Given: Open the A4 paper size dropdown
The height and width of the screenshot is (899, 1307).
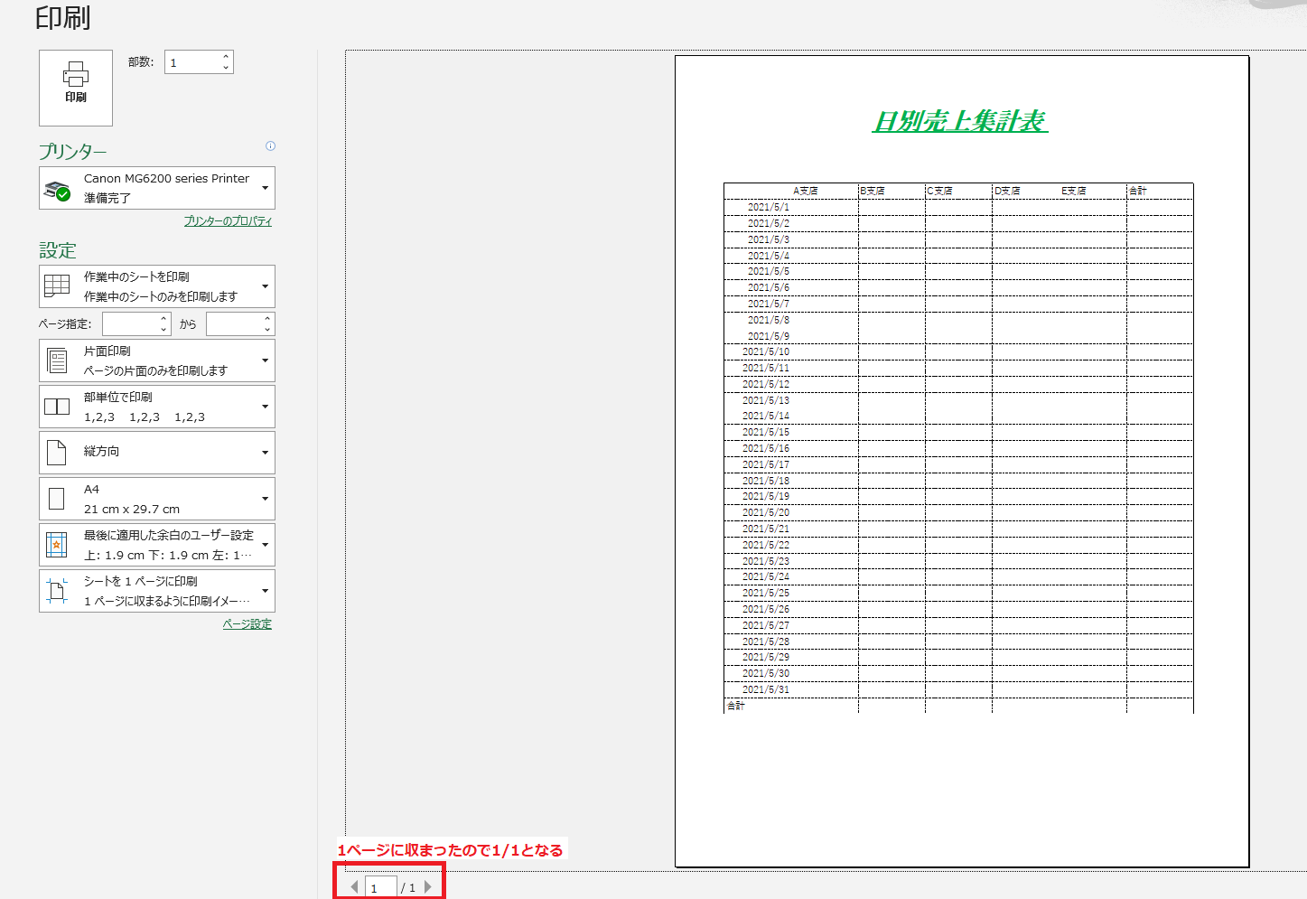Looking at the screenshot, I should (265, 499).
